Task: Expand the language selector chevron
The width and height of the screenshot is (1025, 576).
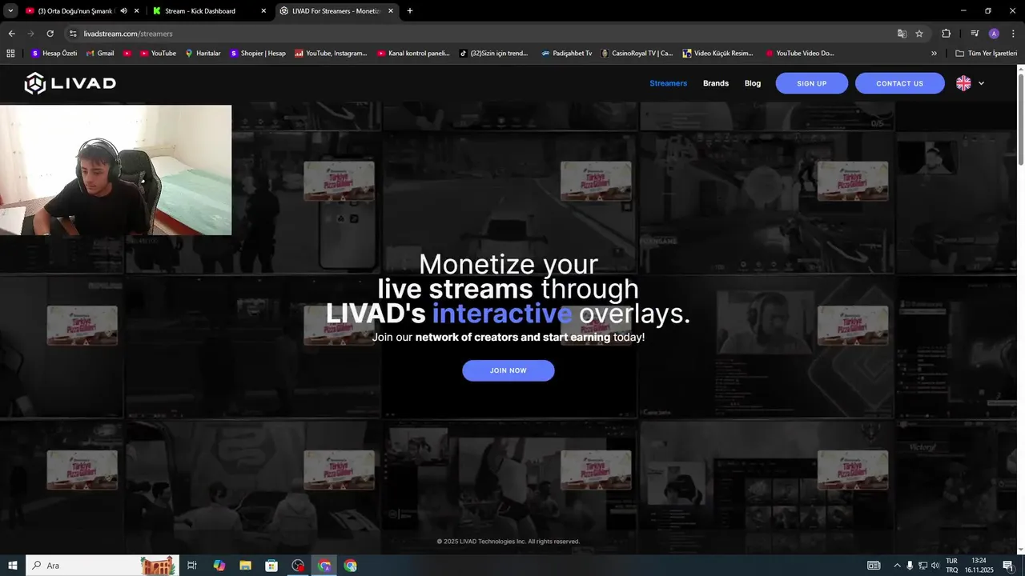Action: (x=981, y=83)
